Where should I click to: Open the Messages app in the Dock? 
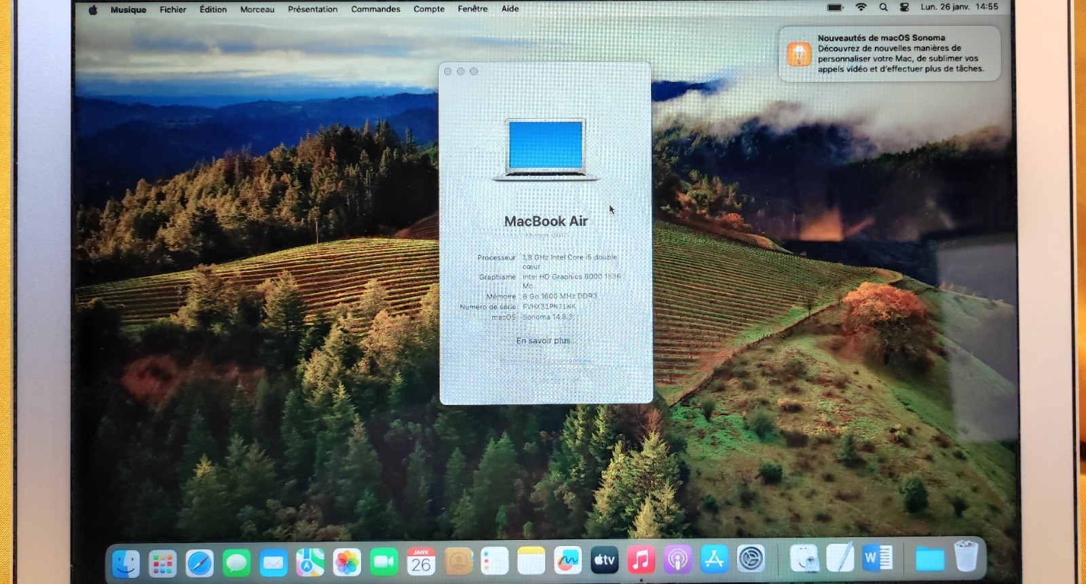[236, 563]
